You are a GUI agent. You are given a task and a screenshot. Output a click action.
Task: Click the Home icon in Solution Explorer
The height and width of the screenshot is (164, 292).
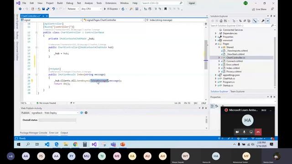tap(221, 21)
